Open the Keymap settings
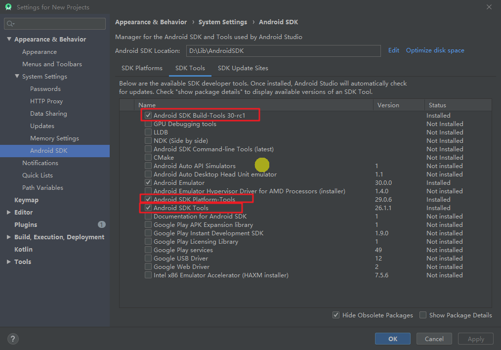This screenshot has width=501, height=350. click(26, 200)
